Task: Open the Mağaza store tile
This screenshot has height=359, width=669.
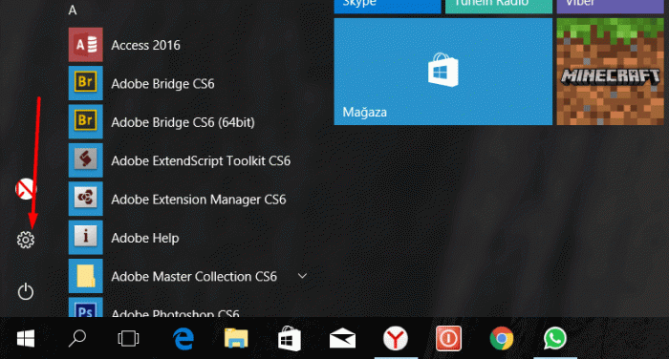Action: click(442, 72)
